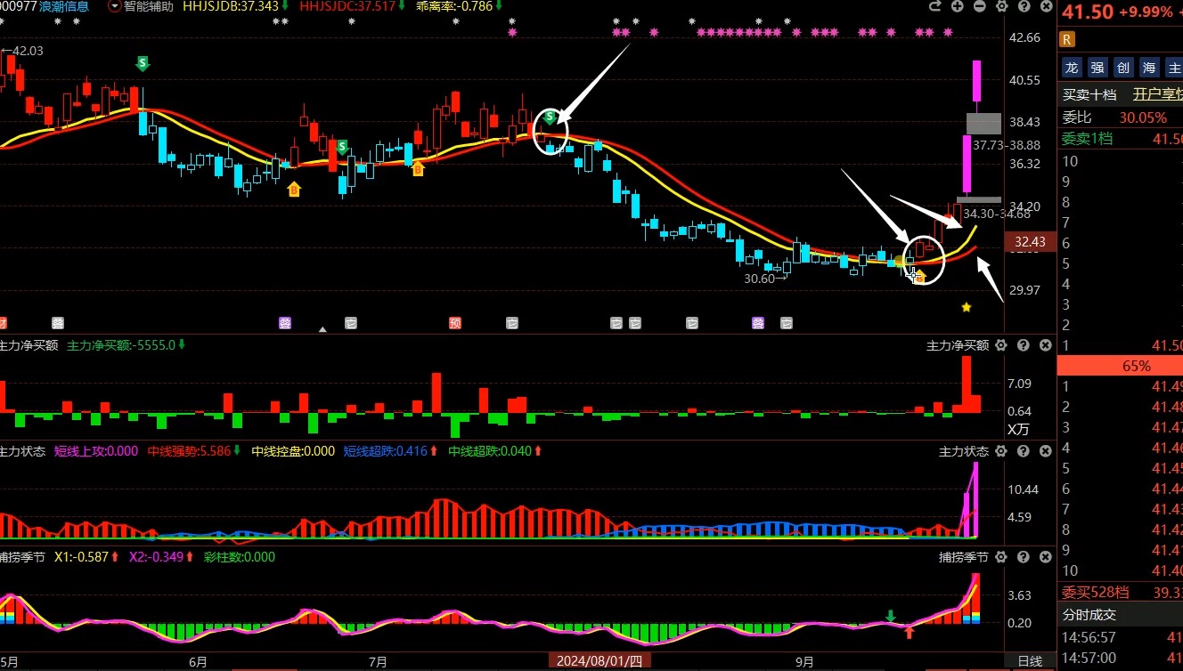Click the 委买528档 header row
This screenshot has width=1183, height=671.
tap(1120, 592)
